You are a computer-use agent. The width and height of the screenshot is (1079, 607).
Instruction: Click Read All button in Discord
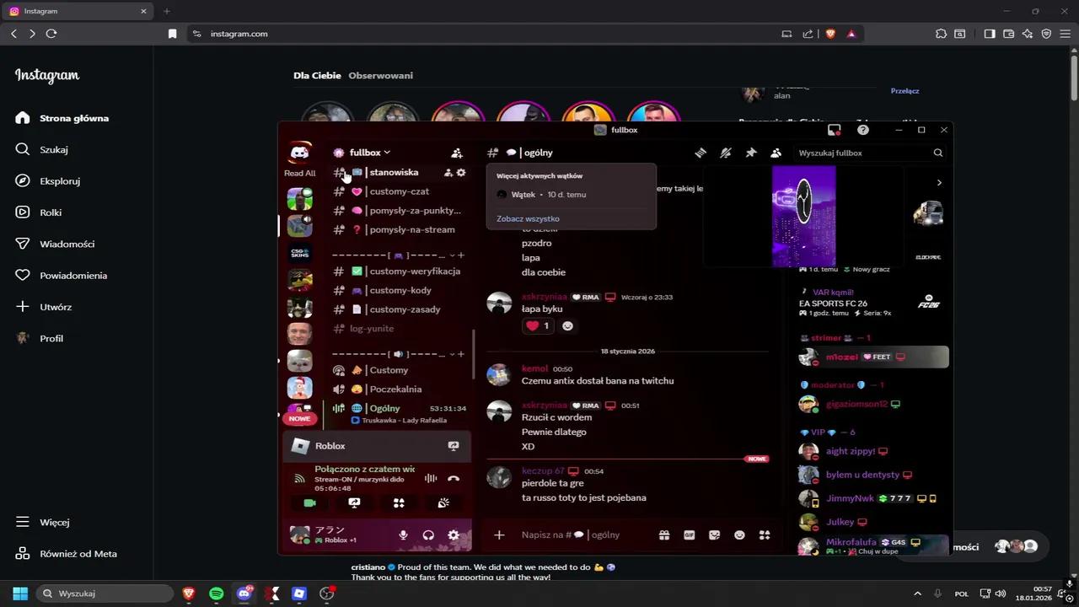[299, 173]
